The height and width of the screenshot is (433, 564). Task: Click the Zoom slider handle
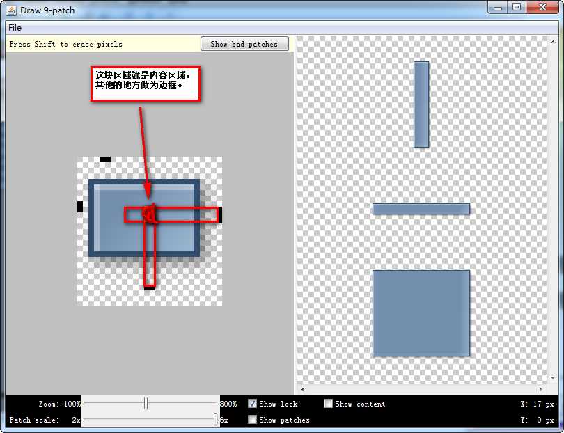pyautogui.click(x=146, y=403)
